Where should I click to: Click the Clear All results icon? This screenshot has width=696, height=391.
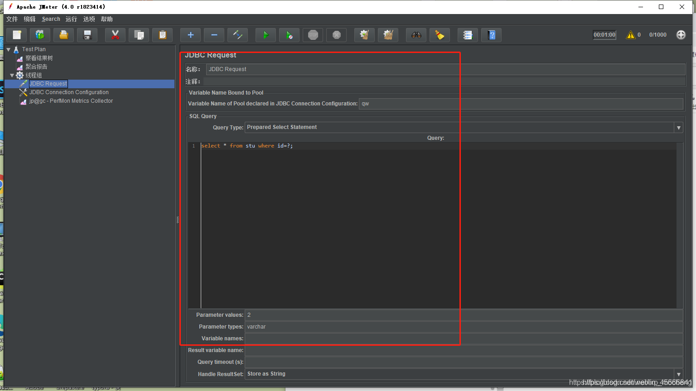pyautogui.click(x=388, y=35)
